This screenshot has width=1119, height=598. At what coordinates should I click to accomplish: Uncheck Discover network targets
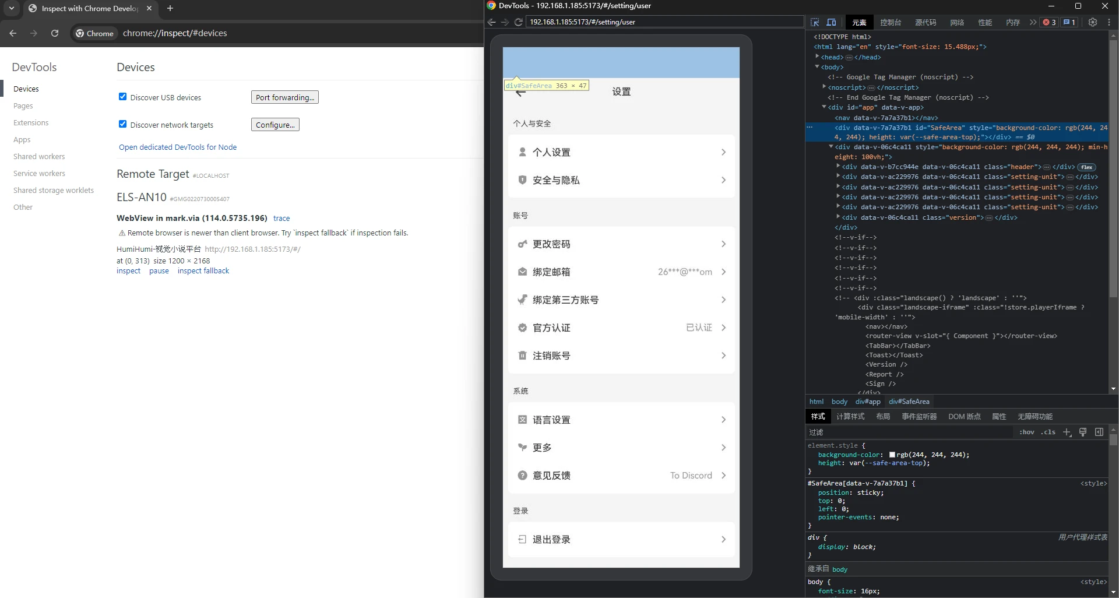(122, 124)
